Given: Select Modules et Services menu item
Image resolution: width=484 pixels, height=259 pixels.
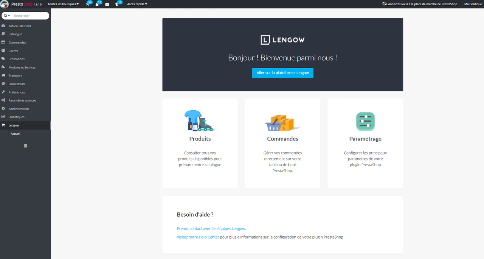Looking at the screenshot, I should (22, 67).
